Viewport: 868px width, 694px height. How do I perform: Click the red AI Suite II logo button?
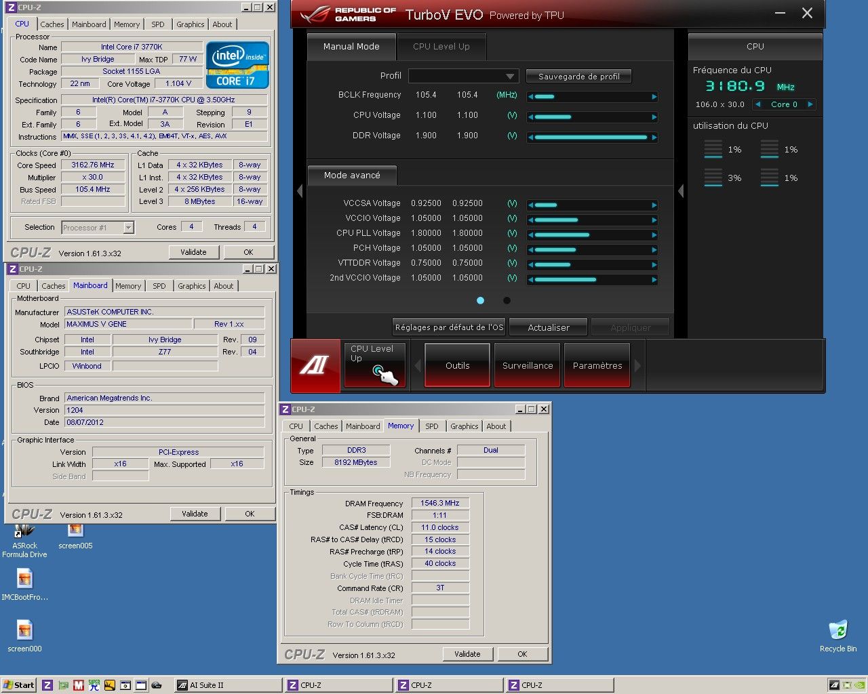[315, 365]
